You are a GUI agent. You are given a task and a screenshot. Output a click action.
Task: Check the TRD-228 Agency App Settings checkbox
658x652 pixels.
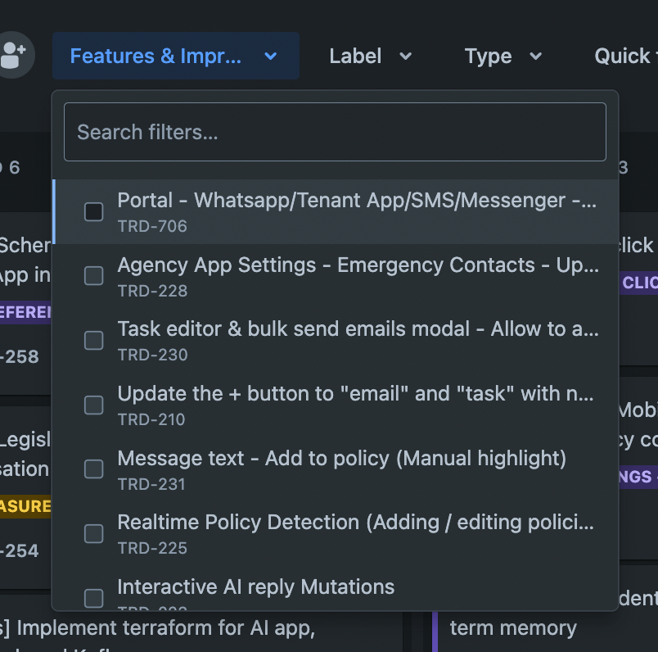tap(93, 276)
